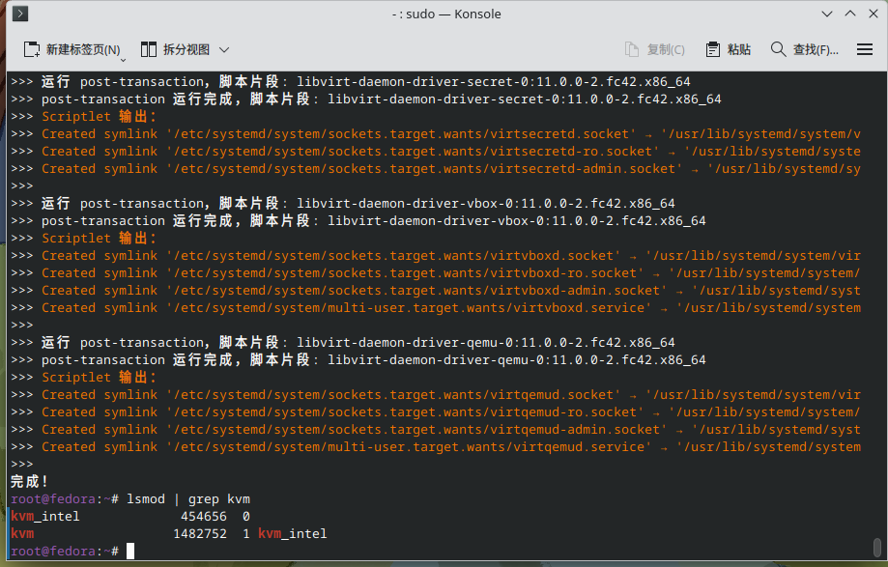Click the 粘贴 paste clipboard icon
This screenshot has width=888, height=567.
click(713, 50)
